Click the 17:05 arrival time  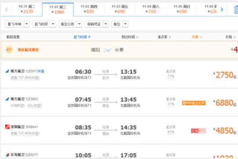point(128,155)
